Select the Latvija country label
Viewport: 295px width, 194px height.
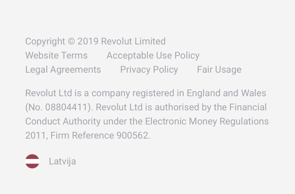point(62,161)
